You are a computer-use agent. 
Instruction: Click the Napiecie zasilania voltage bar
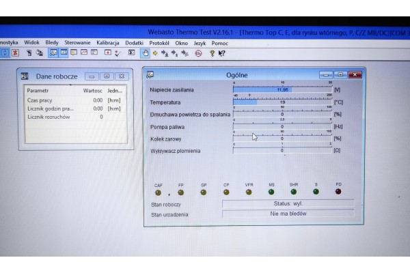coord(282,89)
